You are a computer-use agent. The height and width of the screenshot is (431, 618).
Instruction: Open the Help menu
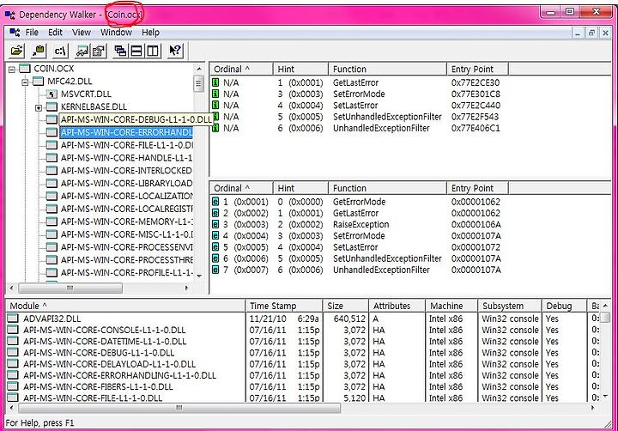click(150, 33)
